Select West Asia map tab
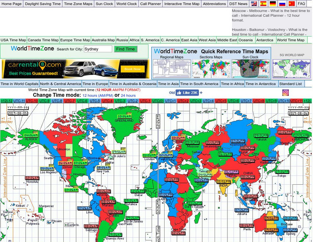The height and width of the screenshot is (242, 313). pos(207,40)
